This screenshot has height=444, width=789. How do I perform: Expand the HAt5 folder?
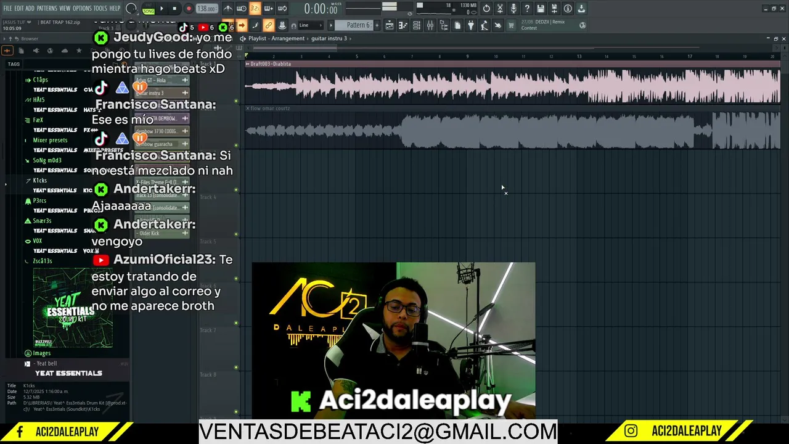click(x=38, y=99)
